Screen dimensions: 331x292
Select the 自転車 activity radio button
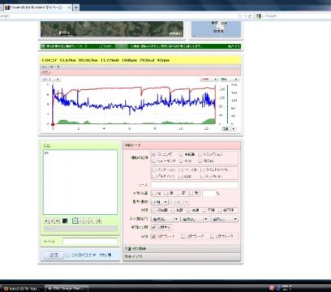click(x=181, y=154)
